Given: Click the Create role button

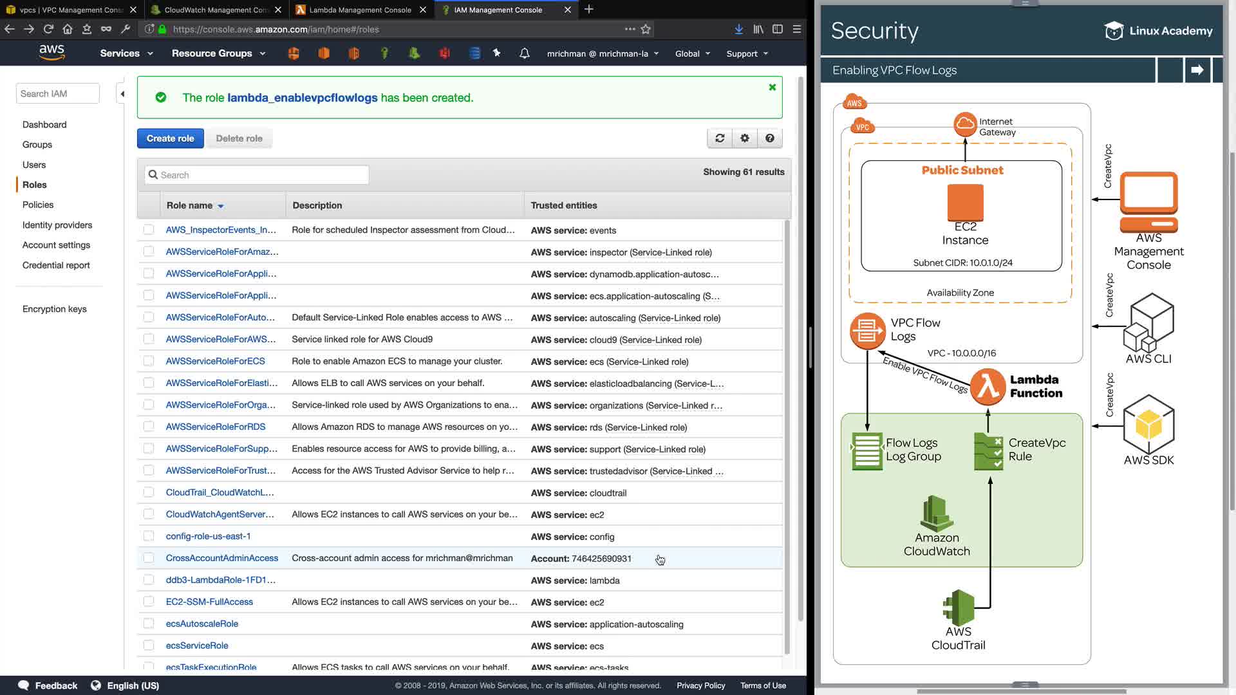Looking at the screenshot, I should 170,138.
